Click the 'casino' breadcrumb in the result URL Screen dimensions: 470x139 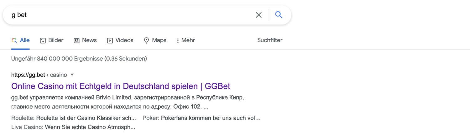click(x=59, y=75)
